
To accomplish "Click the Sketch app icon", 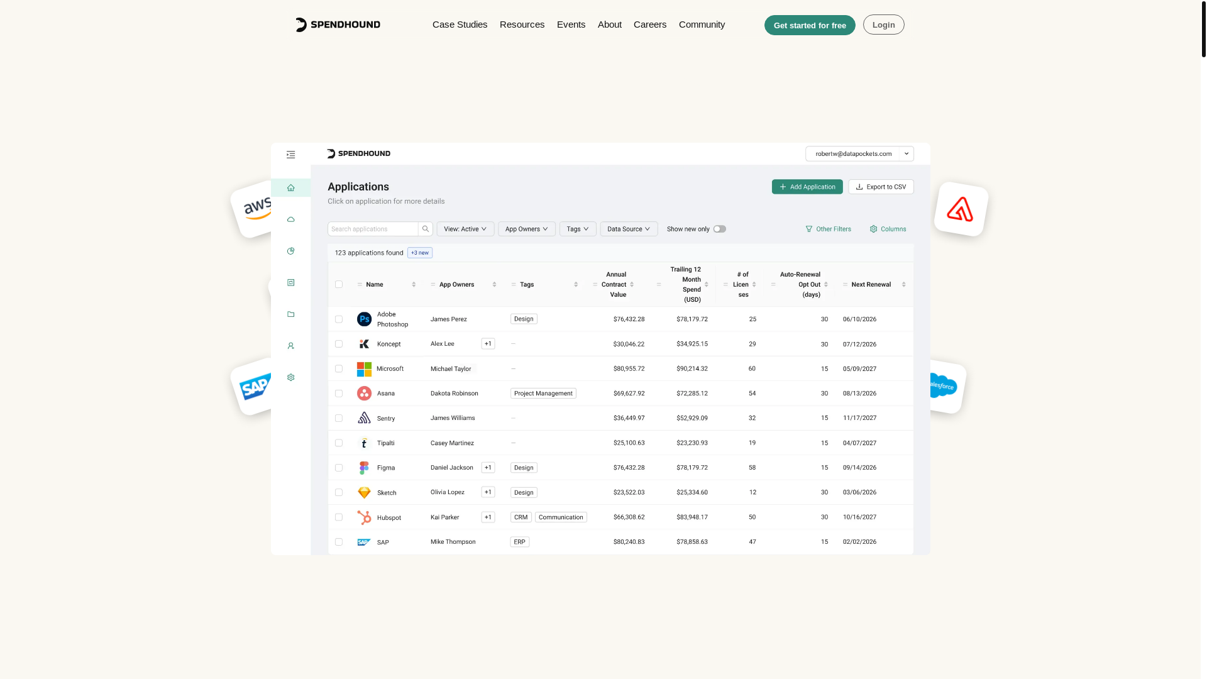I will 364,492.
